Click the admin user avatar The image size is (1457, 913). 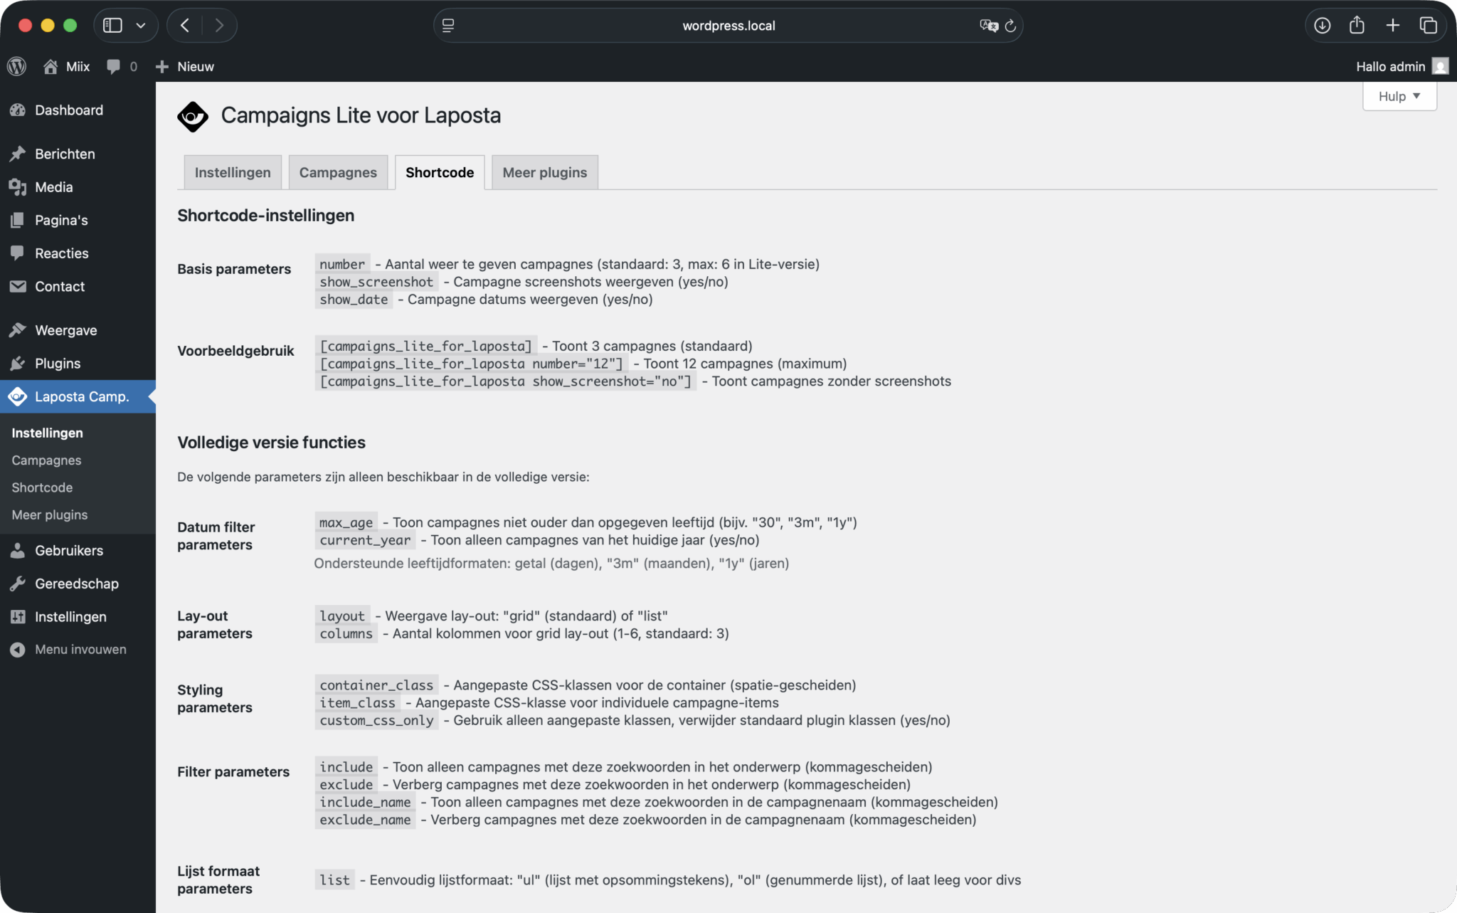(1441, 66)
